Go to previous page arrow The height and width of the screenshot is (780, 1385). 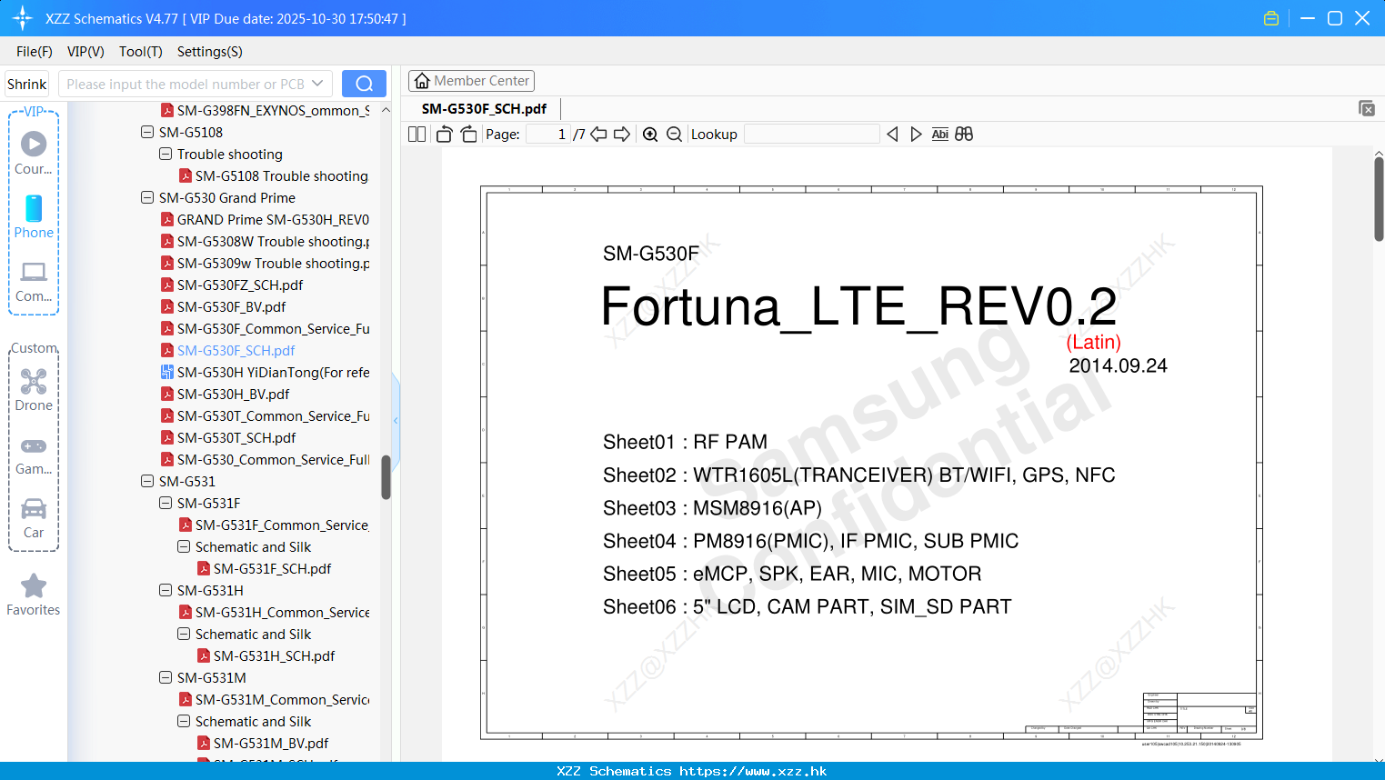coord(598,134)
